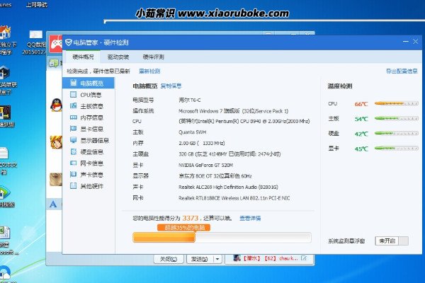
Task: Click the 显卡 45℃ temperature bar
Action: [396, 148]
